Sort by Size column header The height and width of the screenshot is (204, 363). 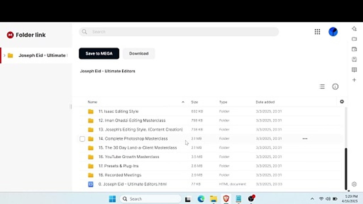click(x=195, y=102)
